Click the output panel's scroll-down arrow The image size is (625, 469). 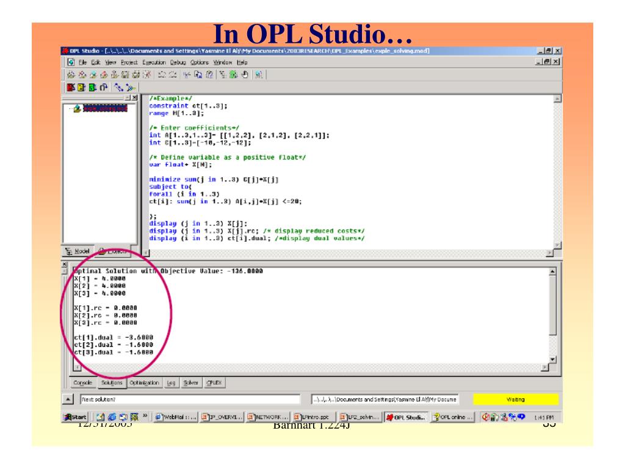[x=552, y=360]
